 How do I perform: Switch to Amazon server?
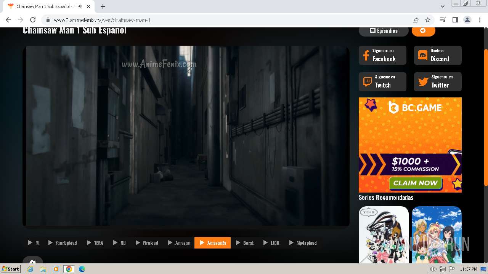[x=179, y=243]
